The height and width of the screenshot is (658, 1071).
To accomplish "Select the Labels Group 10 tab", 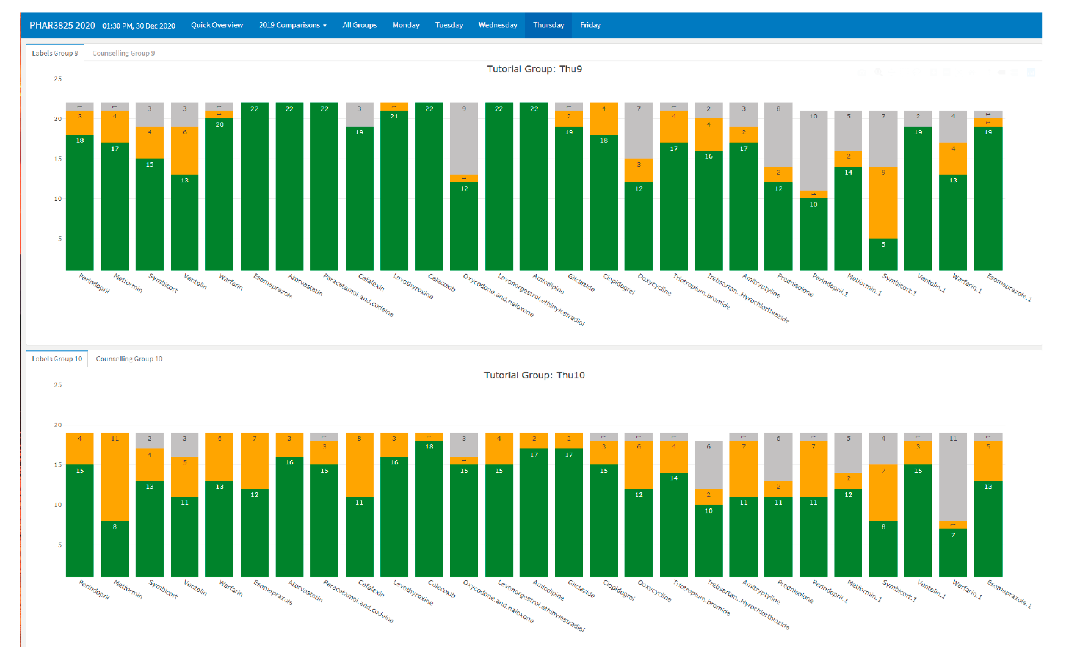I will click(57, 359).
